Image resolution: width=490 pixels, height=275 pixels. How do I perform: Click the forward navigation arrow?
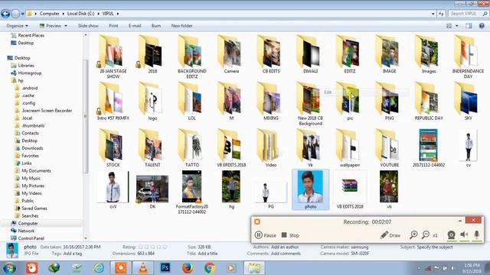pos(15,14)
